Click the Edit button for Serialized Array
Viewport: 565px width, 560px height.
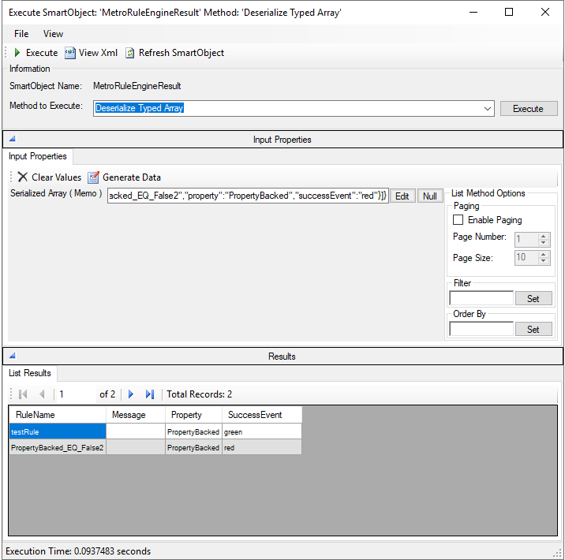(x=402, y=196)
